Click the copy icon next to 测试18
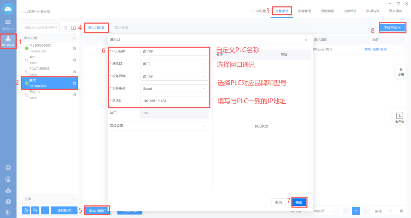The width and height of the screenshot is (411, 218). point(75,95)
